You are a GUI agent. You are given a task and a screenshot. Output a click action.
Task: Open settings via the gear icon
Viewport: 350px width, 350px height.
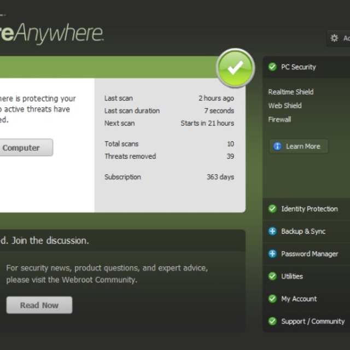(335, 38)
